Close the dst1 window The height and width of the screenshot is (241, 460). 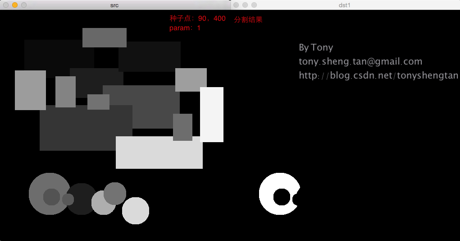pyautogui.click(x=236, y=5)
